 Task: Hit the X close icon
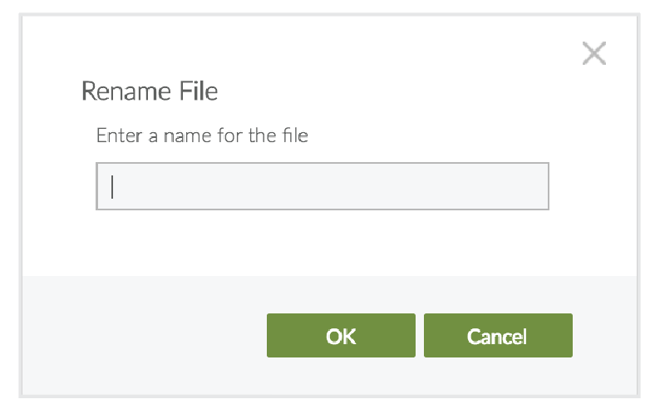pyautogui.click(x=593, y=54)
